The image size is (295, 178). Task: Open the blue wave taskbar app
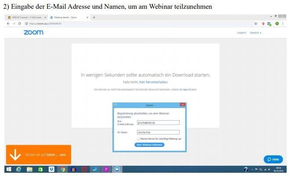[x=95, y=169]
